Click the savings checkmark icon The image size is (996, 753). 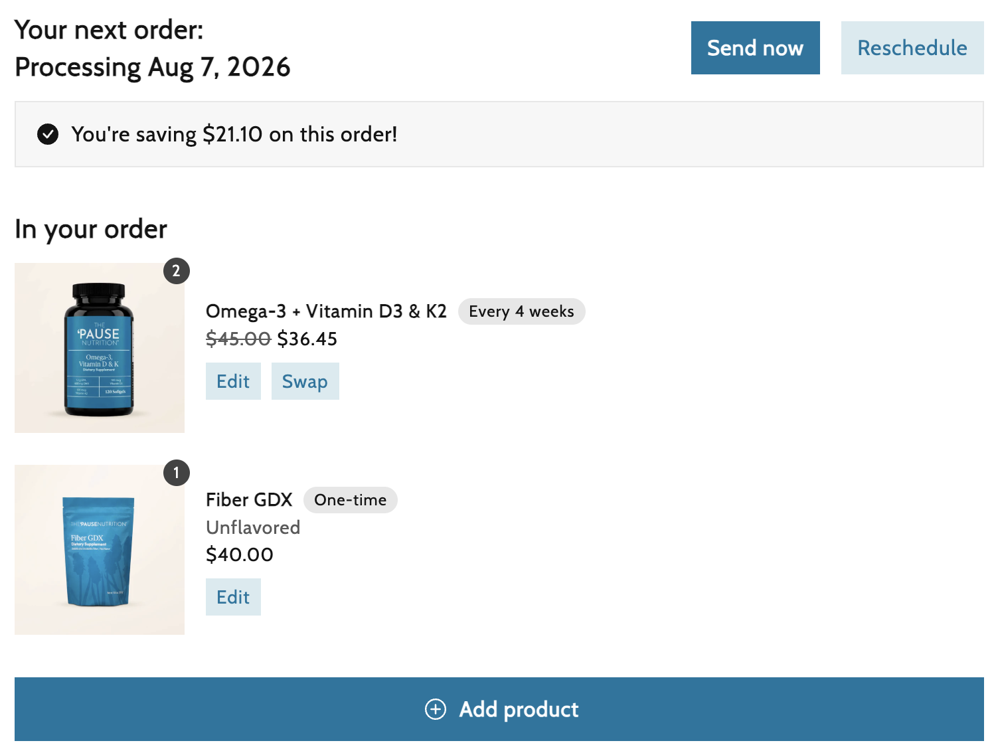click(x=48, y=134)
